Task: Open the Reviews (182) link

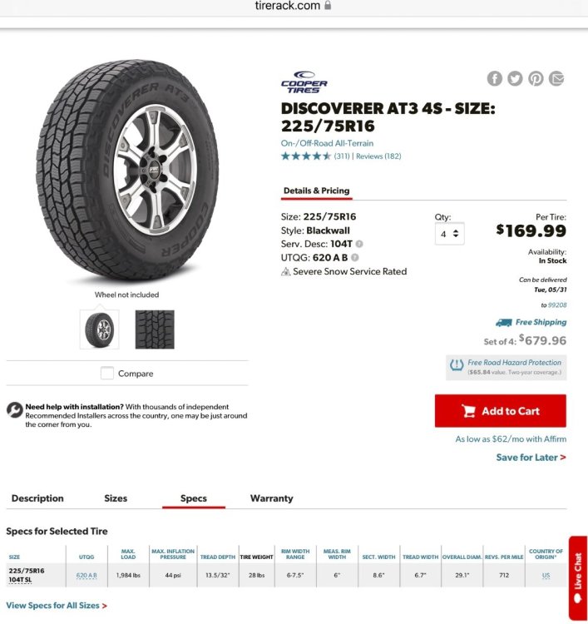Action: 378,156
